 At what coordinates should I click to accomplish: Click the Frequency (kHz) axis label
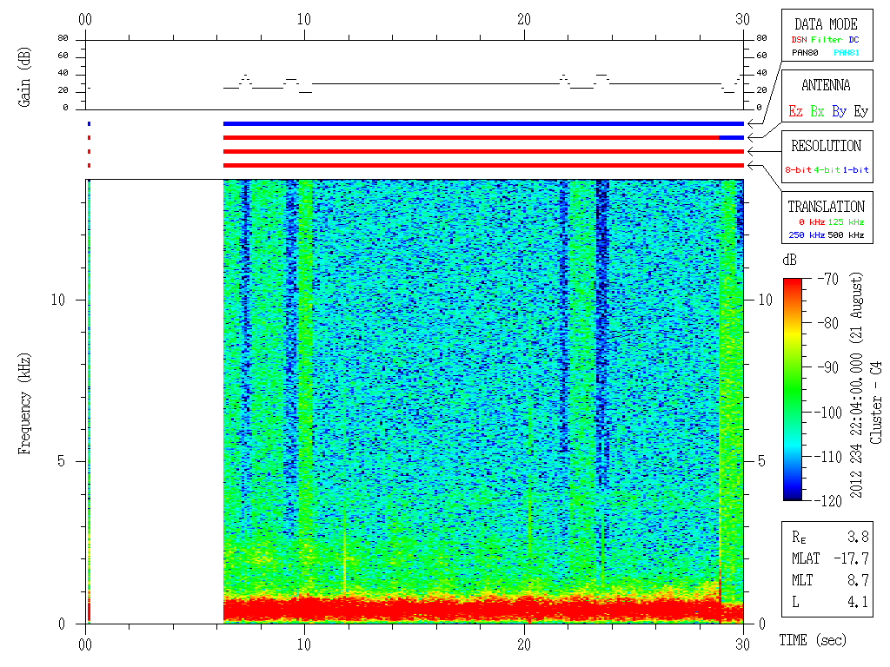23,404
